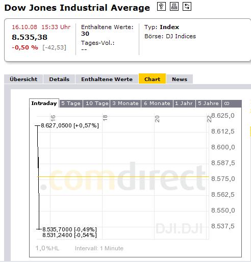The width and height of the screenshot is (251, 262).
Task: Switch chart to 3 Monate
Action: (125, 103)
